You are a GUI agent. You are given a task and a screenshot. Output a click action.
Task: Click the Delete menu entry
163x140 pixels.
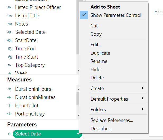click(x=97, y=78)
